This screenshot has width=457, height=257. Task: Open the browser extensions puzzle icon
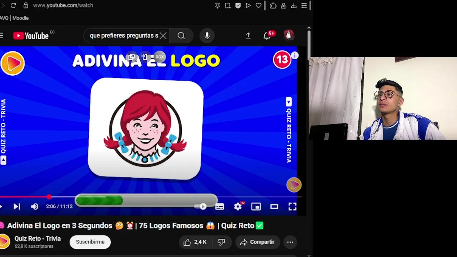pos(273,5)
